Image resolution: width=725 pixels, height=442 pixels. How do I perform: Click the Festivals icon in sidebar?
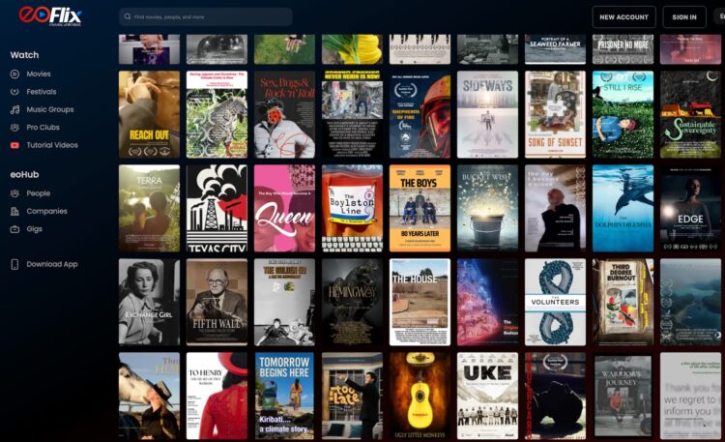point(14,92)
